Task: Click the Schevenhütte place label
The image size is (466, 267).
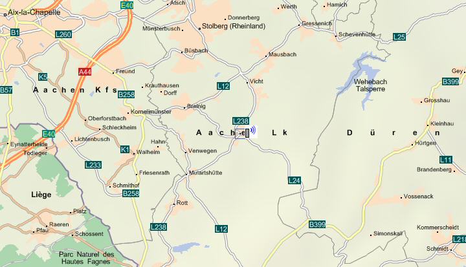Action: click(357, 34)
